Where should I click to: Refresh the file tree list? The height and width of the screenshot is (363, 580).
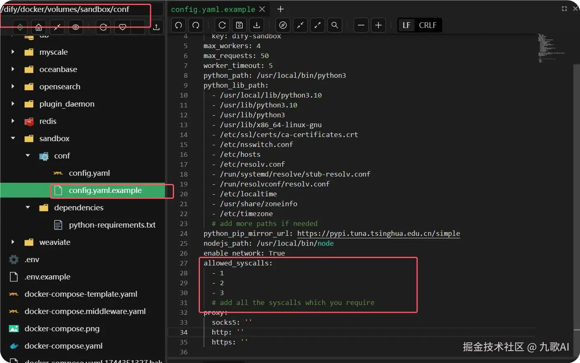tap(103, 27)
